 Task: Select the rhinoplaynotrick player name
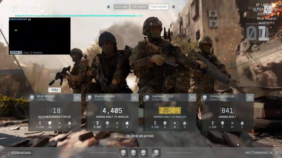point(222,96)
